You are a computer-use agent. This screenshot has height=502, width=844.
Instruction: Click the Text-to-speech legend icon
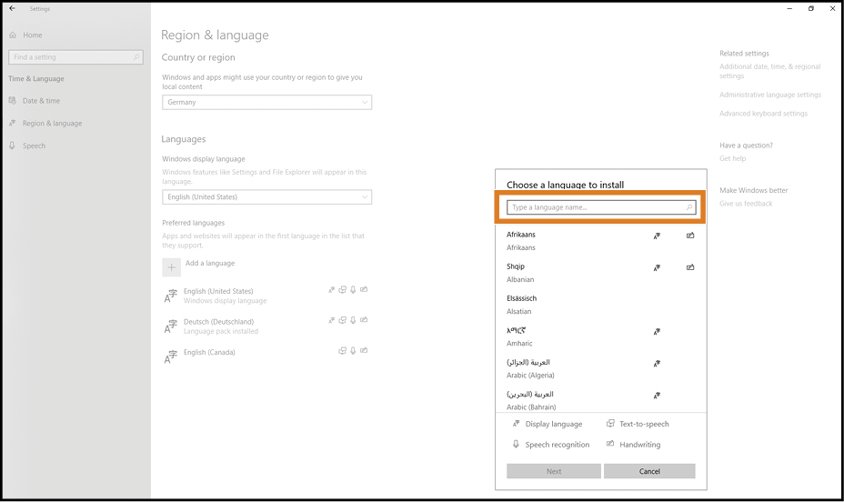pyautogui.click(x=610, y=424)
